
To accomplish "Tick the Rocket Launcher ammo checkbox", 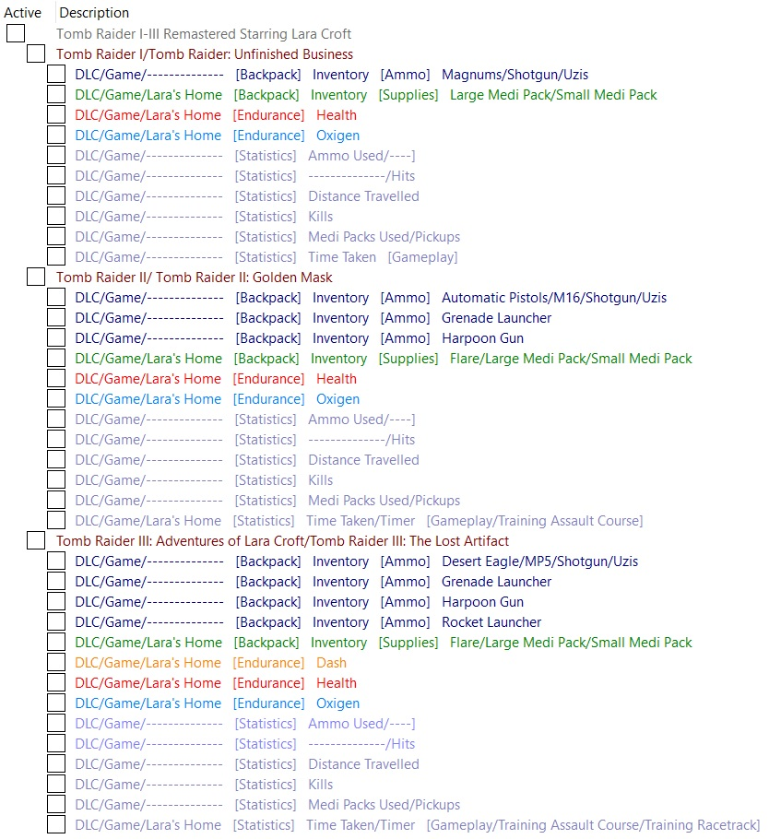I will pos(56,621).
